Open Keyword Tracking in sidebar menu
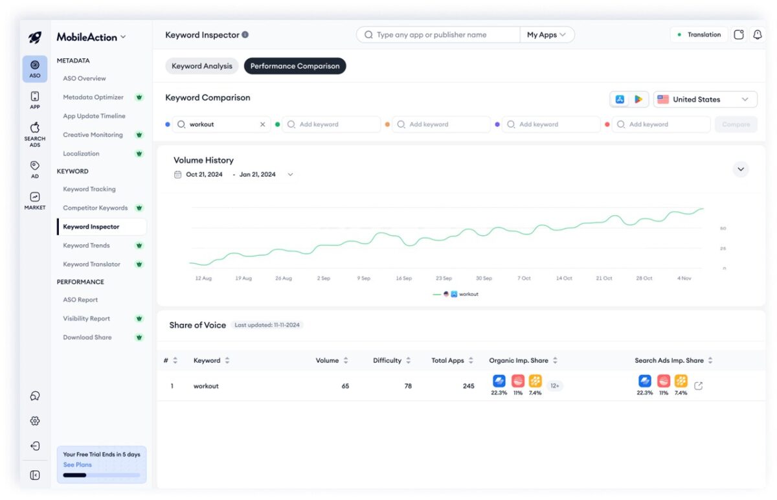 click(89, 189)
